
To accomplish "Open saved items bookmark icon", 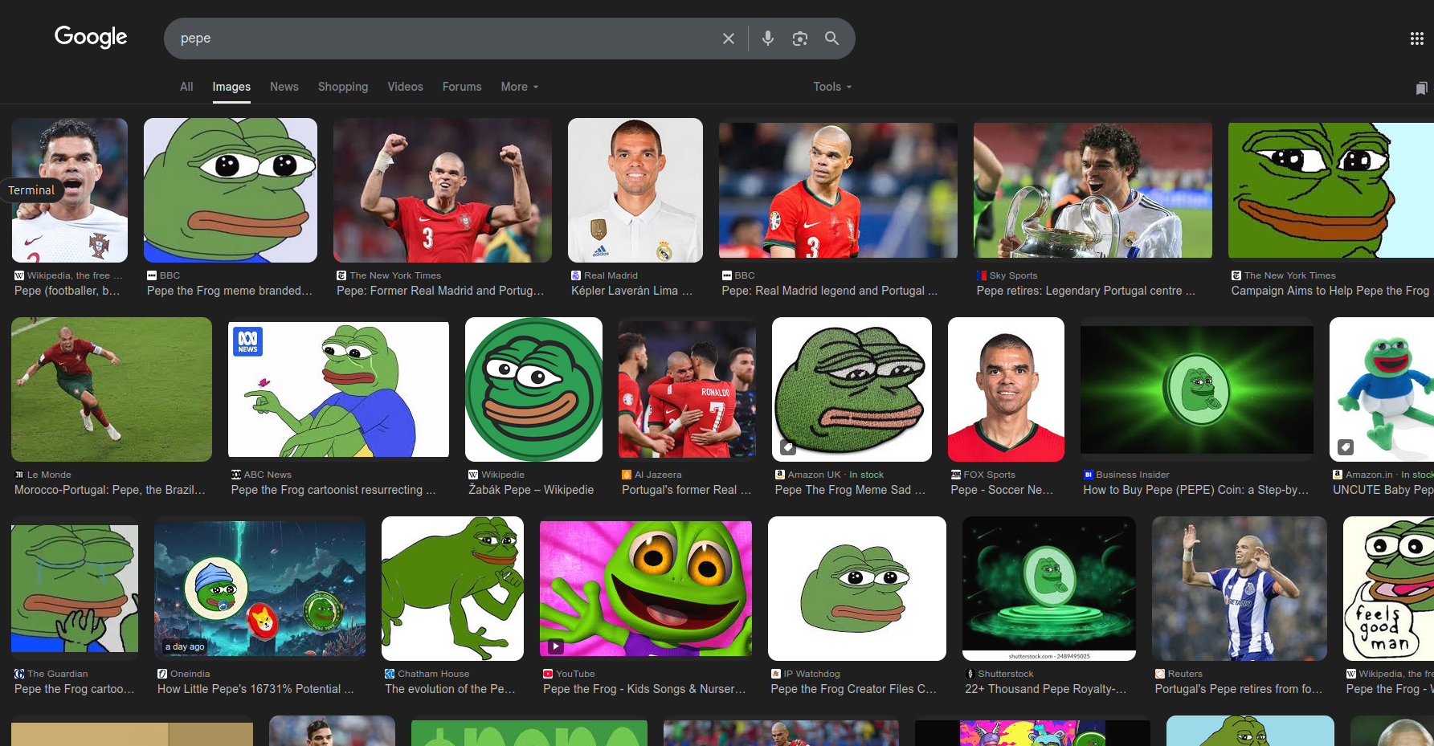I will click(1421, 88).
